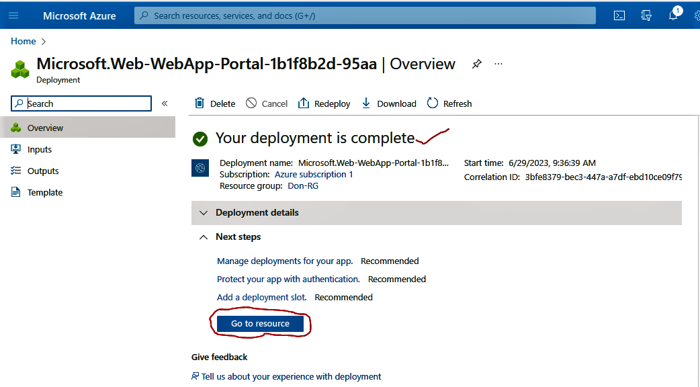The width and height of the screenshot is (700, 387).
Task: Click the Template document icon
Action: pos(15,192)
